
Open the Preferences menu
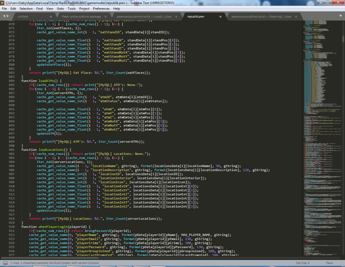(101, 9)
